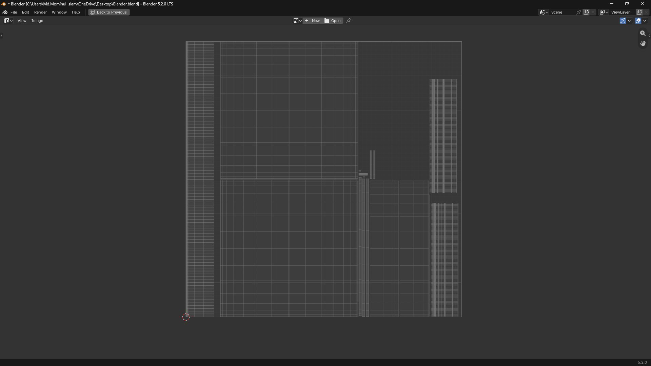Click the Blender logo icon in menu bar
This screenshot has width=651, height=366.
click(x=5, y=12)
